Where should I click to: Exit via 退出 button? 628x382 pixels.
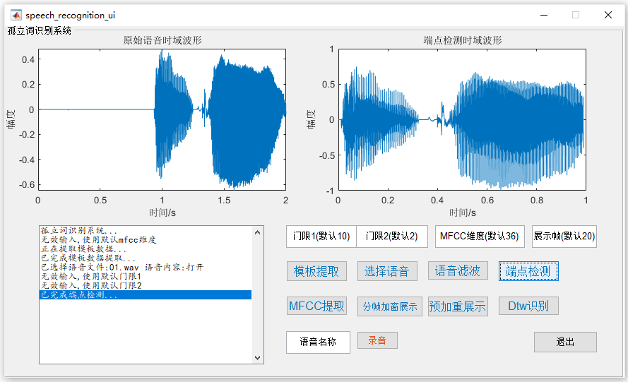tap(565, 342)
